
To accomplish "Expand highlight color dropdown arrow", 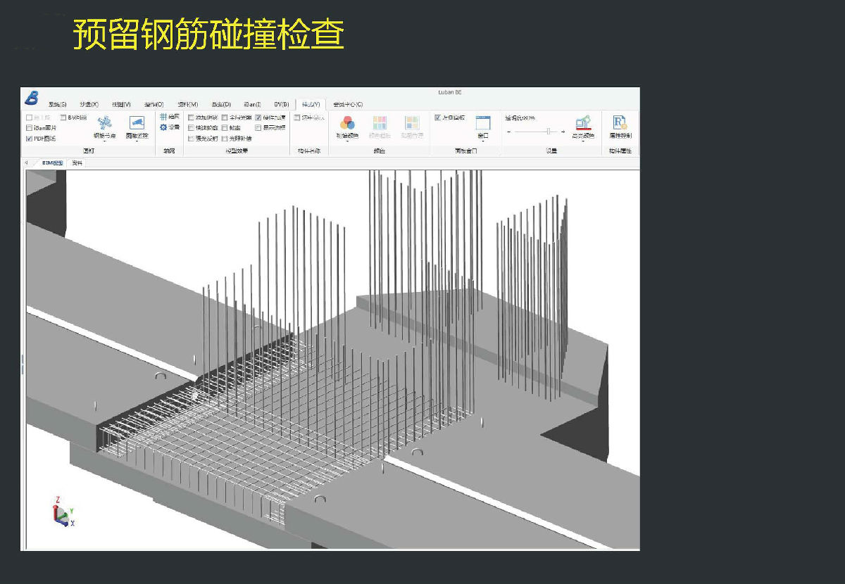I will (x=582, y=141).
